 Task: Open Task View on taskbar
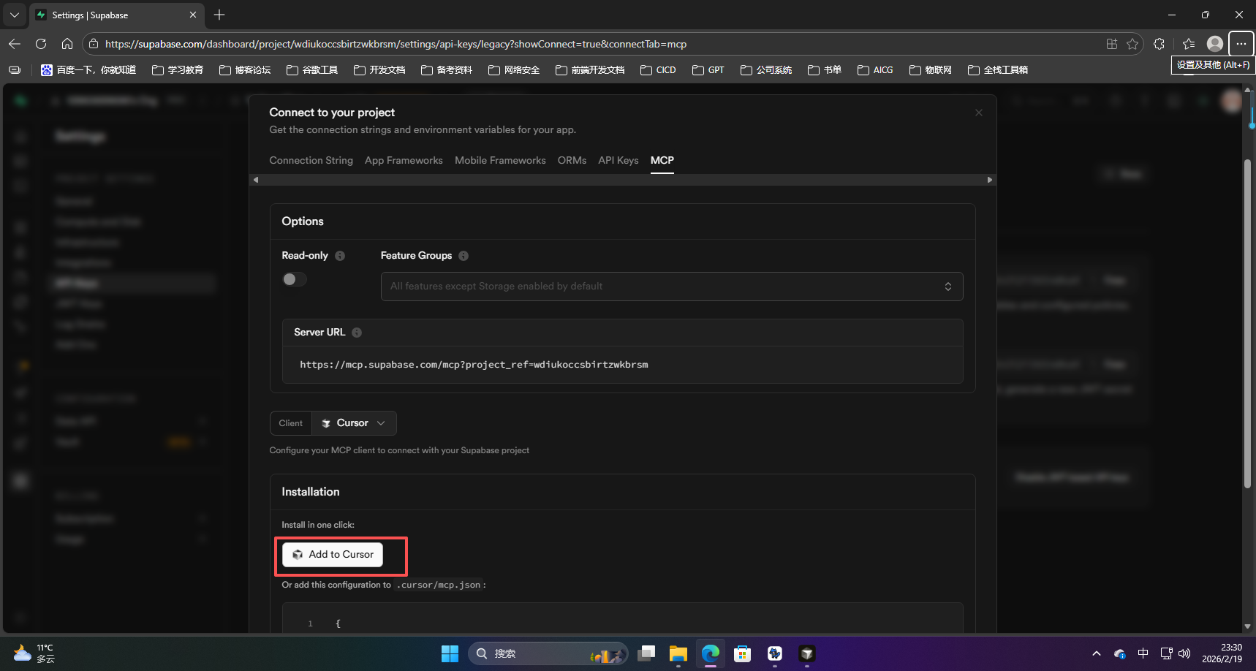pos(646,653)
